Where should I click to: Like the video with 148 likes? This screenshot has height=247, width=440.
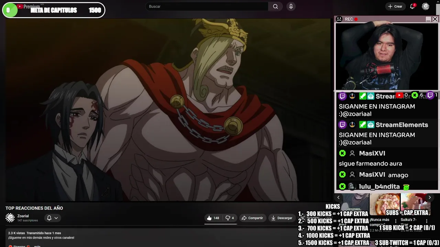point(213,218)
